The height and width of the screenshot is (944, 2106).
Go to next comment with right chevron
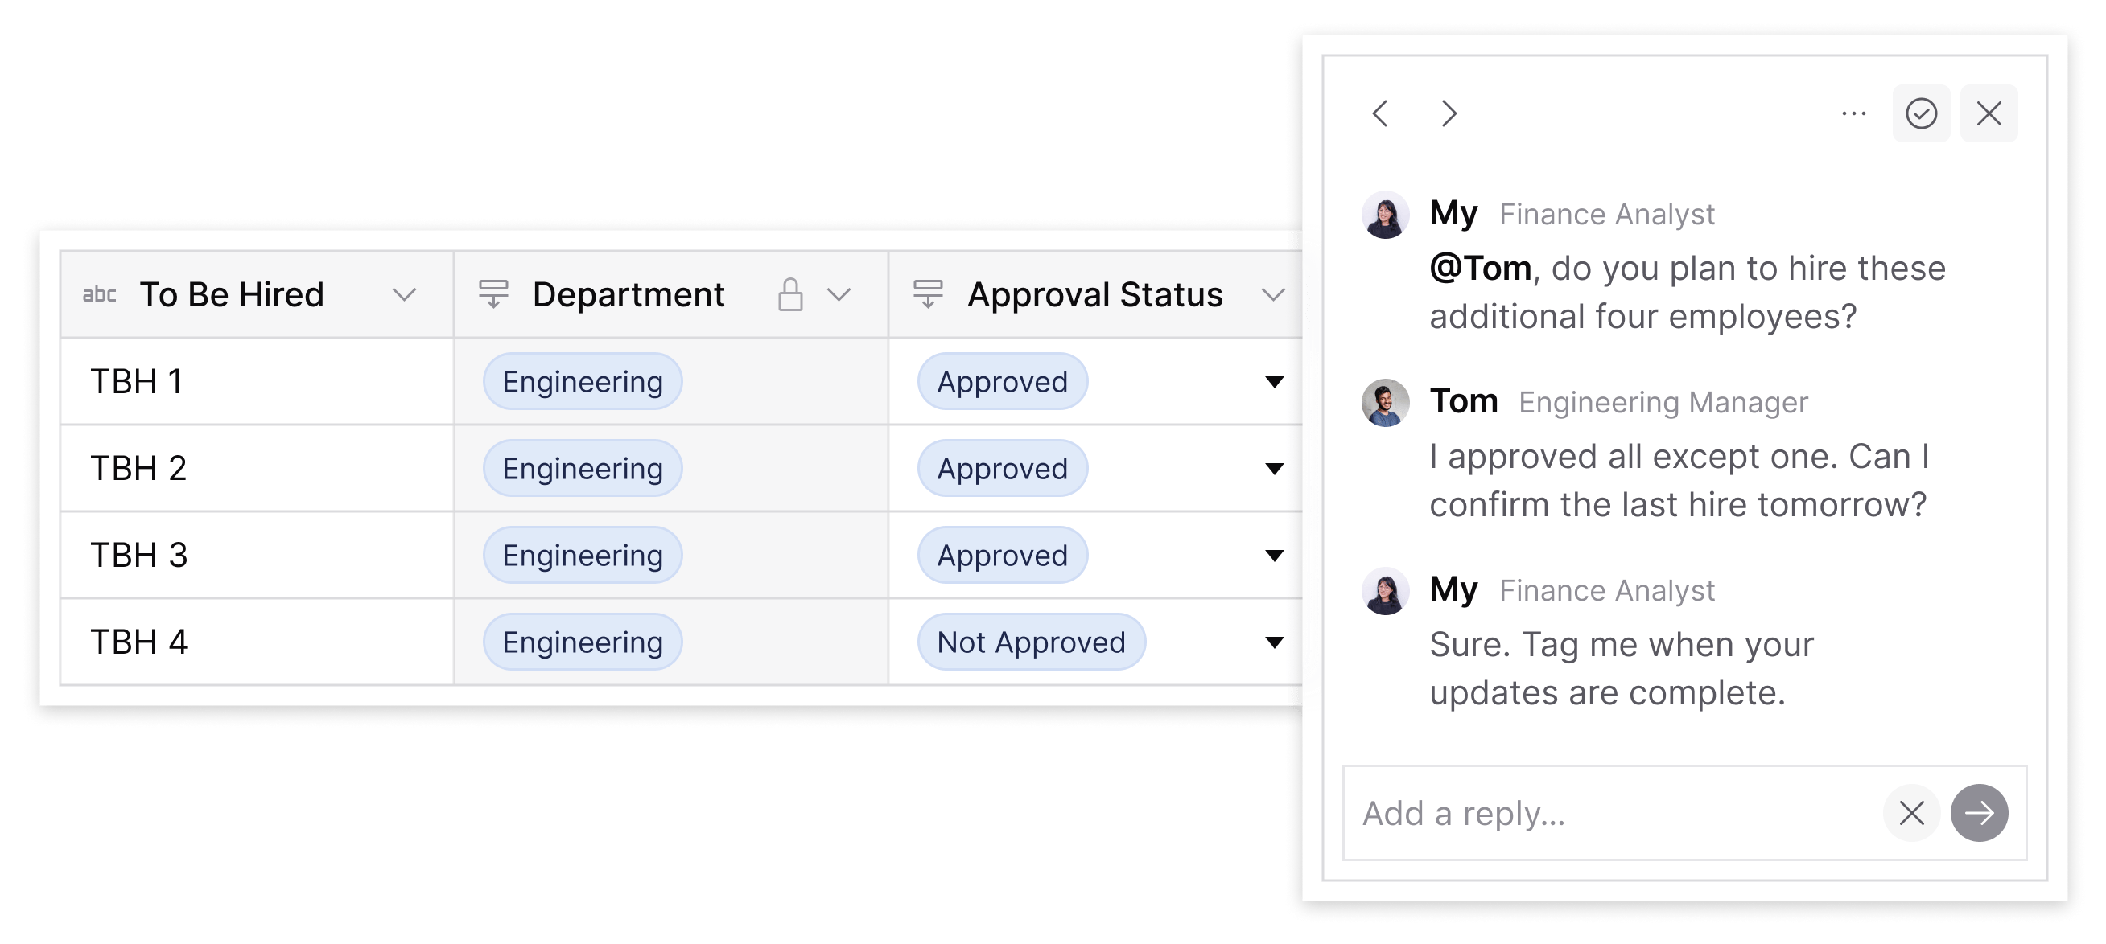[x=1449, y=113]
